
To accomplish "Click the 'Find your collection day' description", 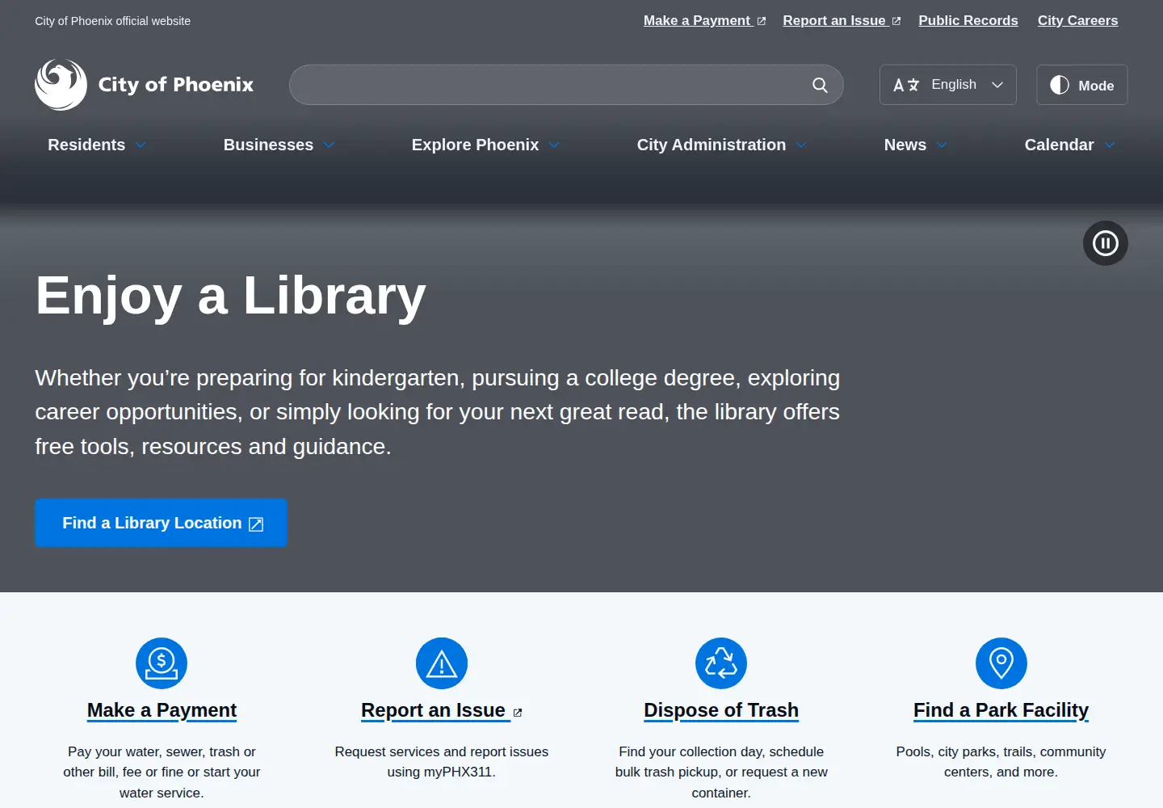I will pyautogui.click(x=721, y=772).
